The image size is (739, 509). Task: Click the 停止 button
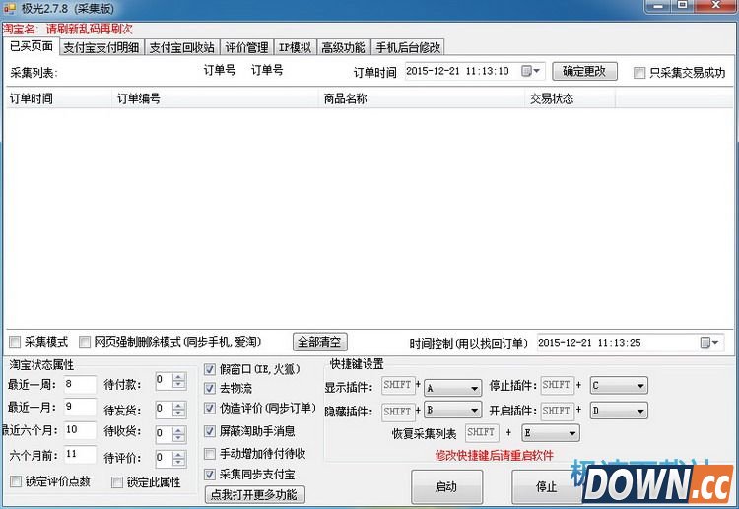pos(546,486)
